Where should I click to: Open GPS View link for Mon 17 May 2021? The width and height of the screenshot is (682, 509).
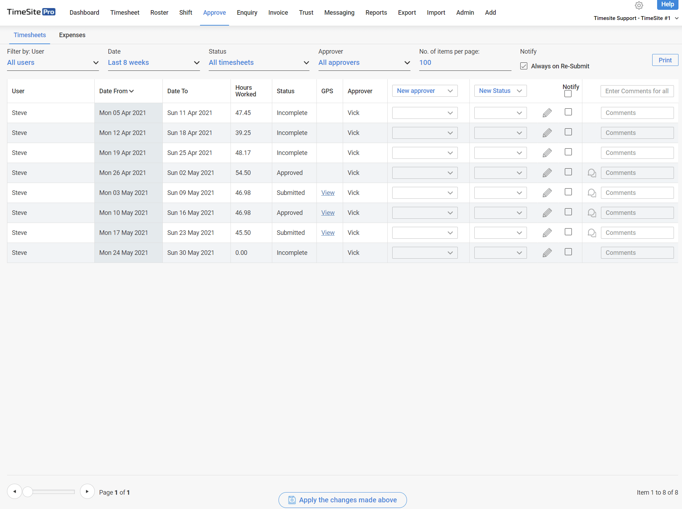[328, 233]
